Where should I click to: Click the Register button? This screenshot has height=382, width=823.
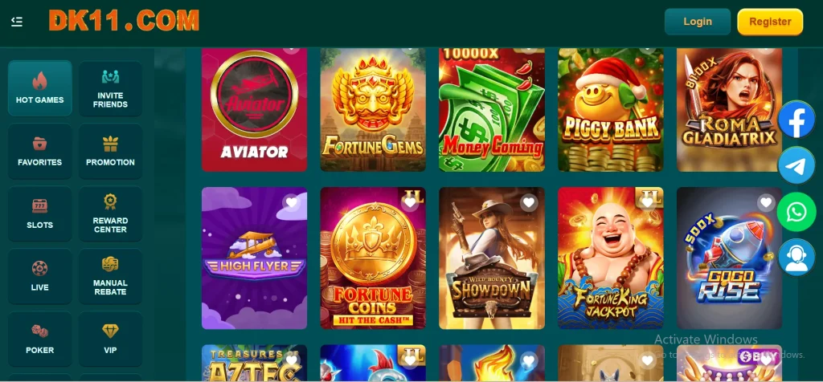(x=770, y=22)
